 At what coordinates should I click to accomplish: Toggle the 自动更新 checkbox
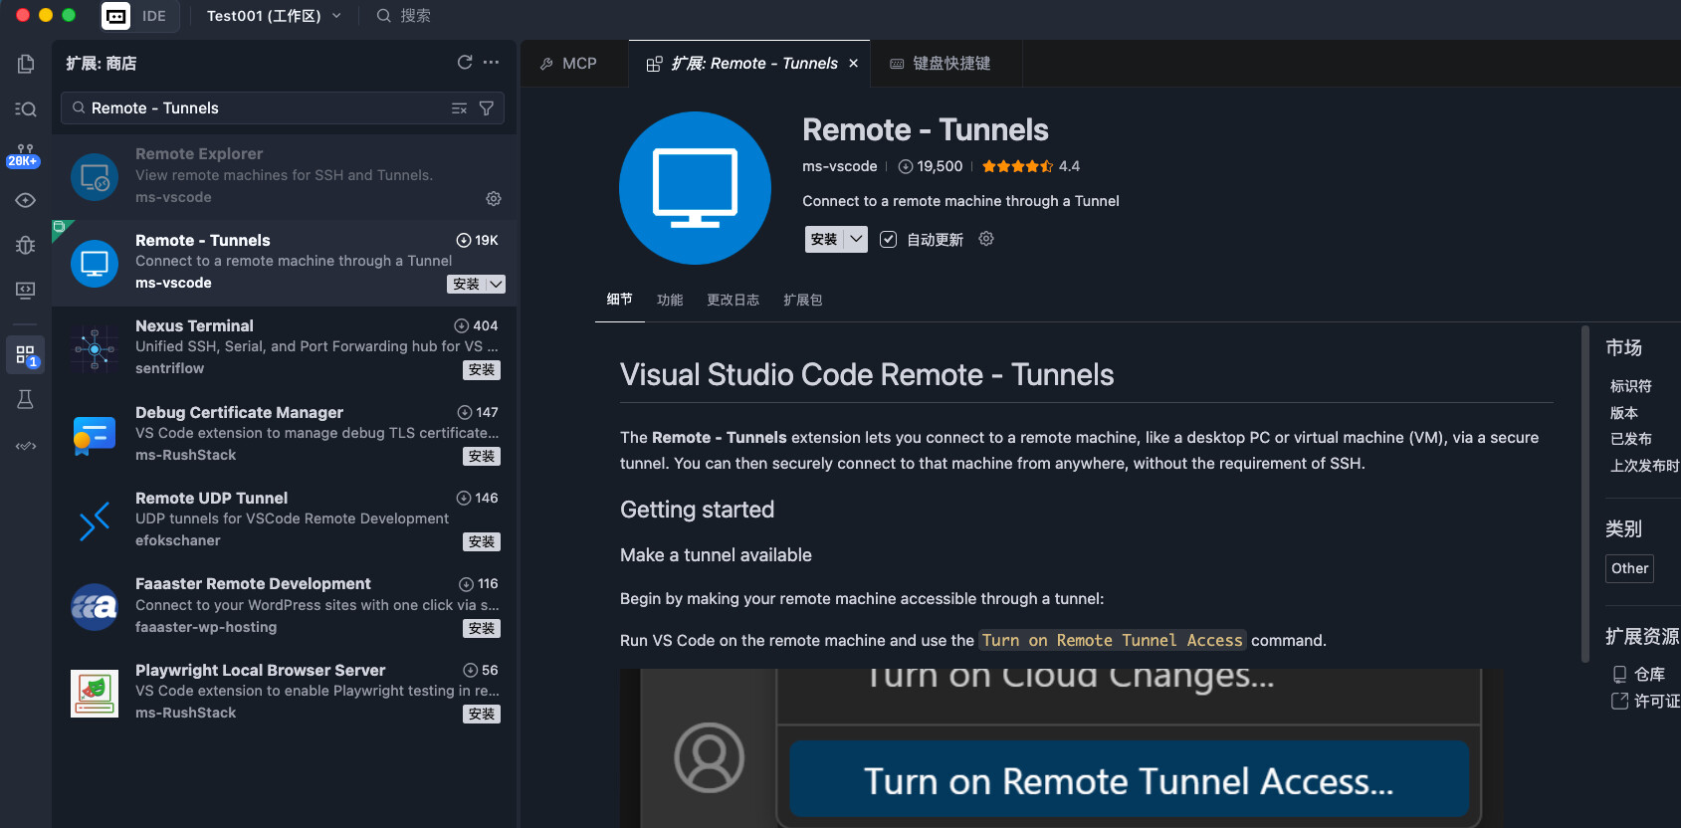point(889,240)
